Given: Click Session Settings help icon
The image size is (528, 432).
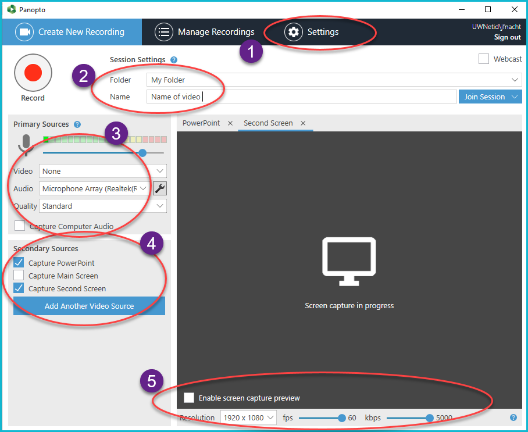Looking at the screenshot, I should 174,60.
